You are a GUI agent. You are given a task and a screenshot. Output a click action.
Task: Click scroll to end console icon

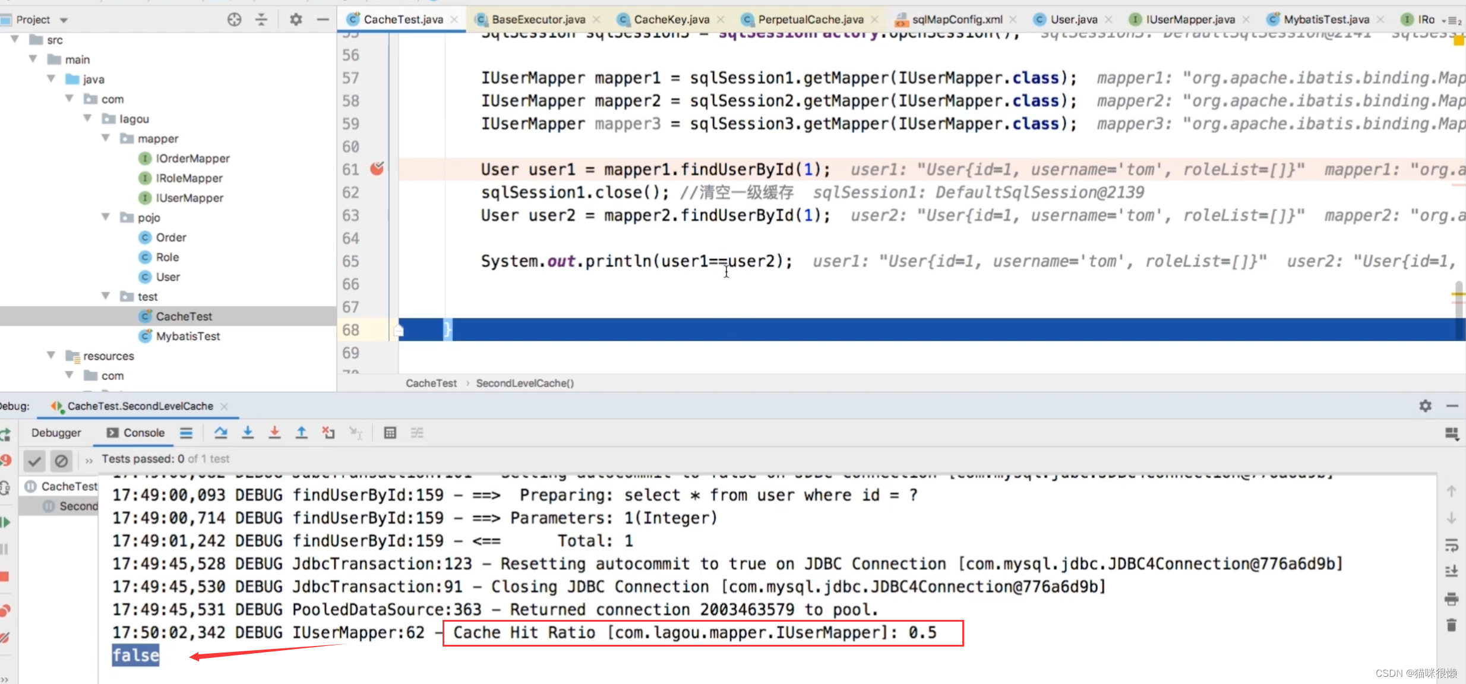[x=1452, y=571]
